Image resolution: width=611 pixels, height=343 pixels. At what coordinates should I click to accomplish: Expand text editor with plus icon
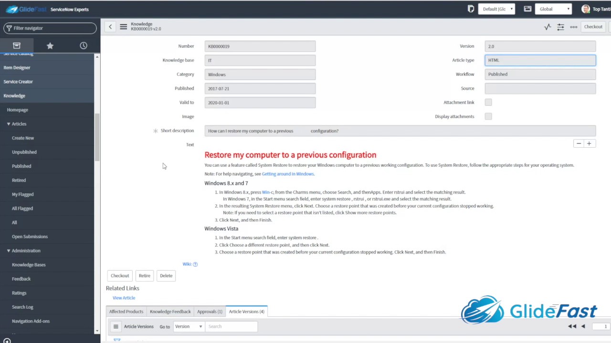coord(589,143)
